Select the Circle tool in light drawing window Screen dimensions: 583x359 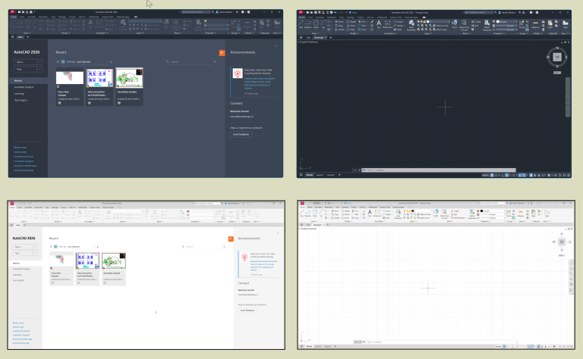(315, 213)
